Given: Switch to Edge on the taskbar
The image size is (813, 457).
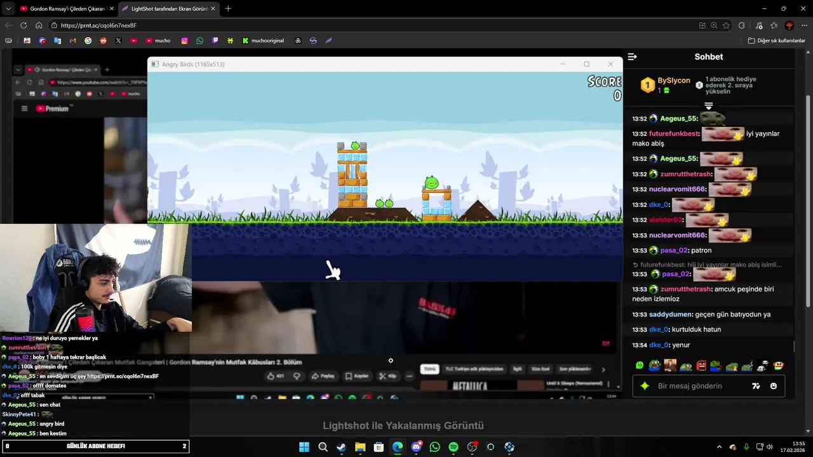Looking at the screenshot, I should tap(398, 447).
